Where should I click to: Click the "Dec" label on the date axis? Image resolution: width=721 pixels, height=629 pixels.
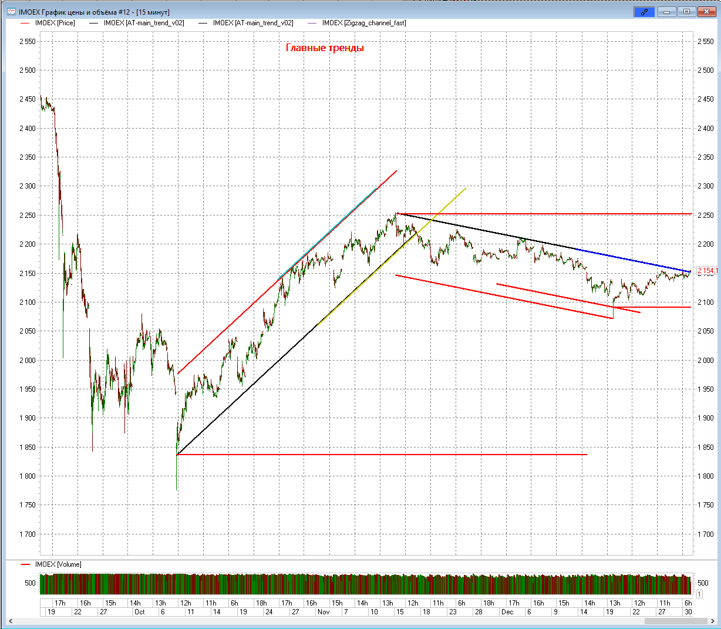[x=507, y=612]
